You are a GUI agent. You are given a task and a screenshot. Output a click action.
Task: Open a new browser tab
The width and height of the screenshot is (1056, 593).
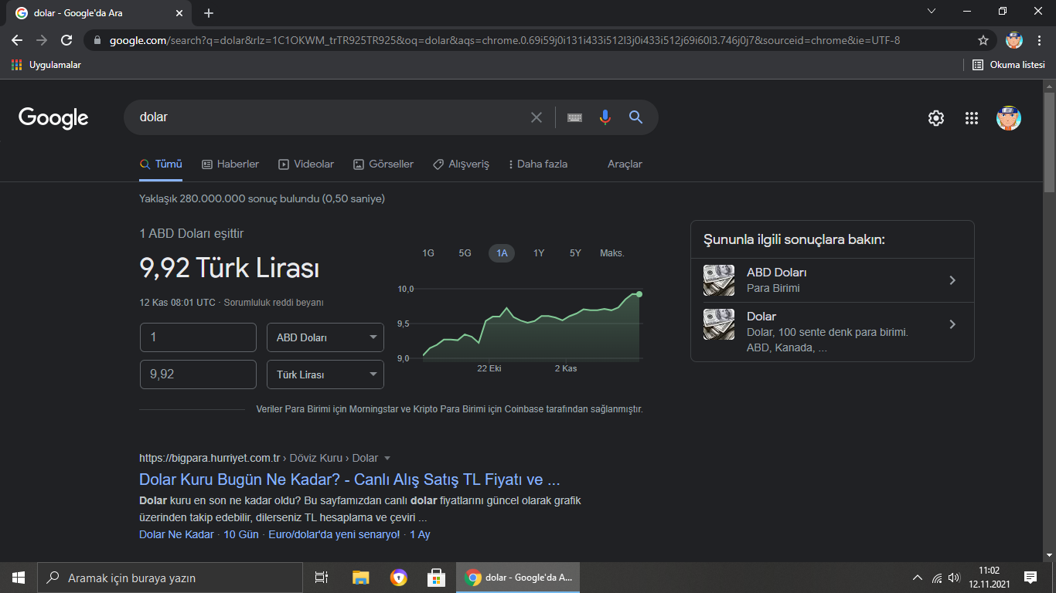pos(209,13)
